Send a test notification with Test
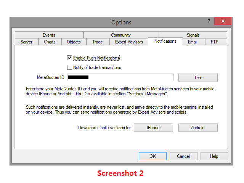Image resolution: width=244 pixels, height=183 pixels. 198,78
